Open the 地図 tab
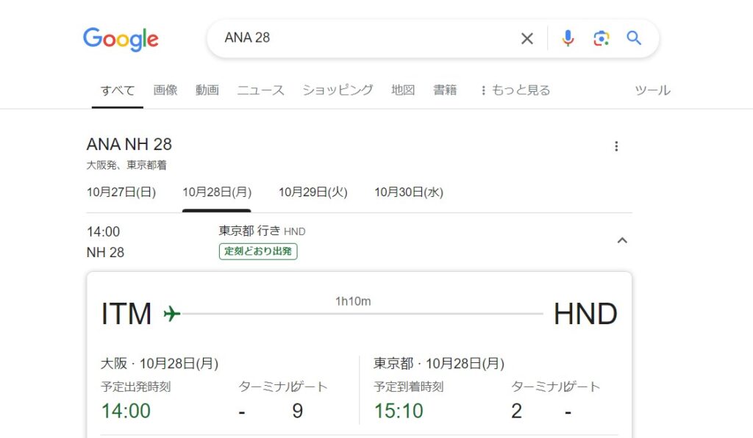 click(x=403, y=90)
